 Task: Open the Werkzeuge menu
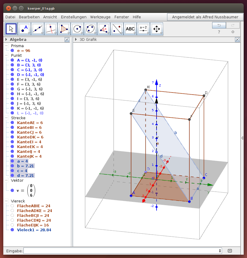[100, 17]
